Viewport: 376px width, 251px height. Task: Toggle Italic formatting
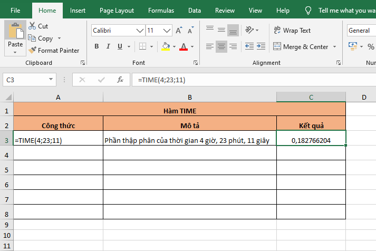tap(108, 46)
